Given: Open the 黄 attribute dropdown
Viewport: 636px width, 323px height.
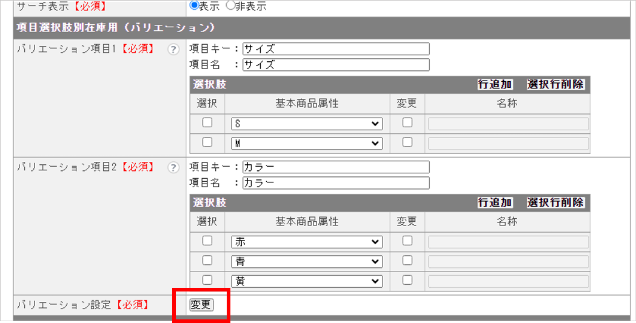Looking at the screenshot, I should (307, 281).
